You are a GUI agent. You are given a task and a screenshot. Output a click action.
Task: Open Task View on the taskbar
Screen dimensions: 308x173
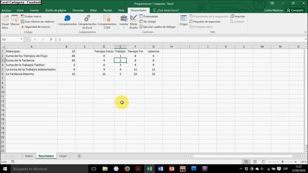coord(94,169)
